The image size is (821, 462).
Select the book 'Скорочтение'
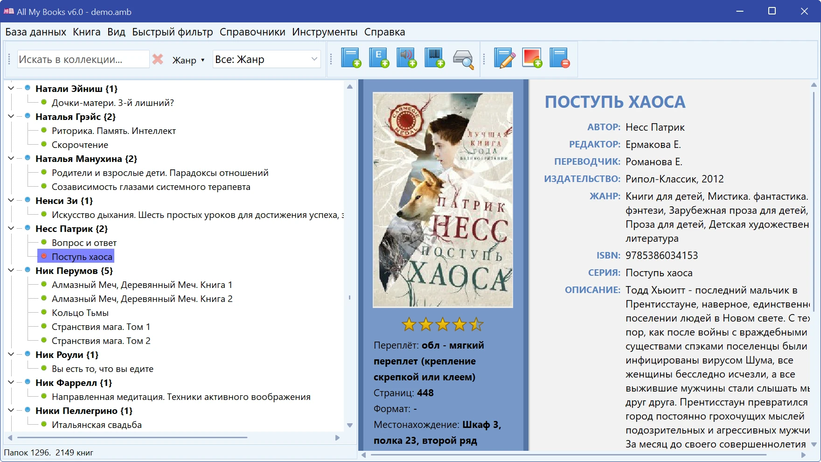point(80,145)
